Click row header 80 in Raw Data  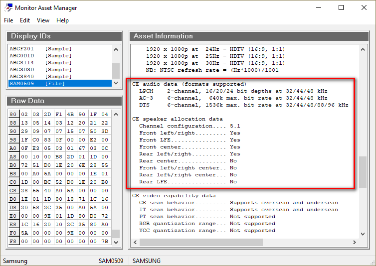13,115
